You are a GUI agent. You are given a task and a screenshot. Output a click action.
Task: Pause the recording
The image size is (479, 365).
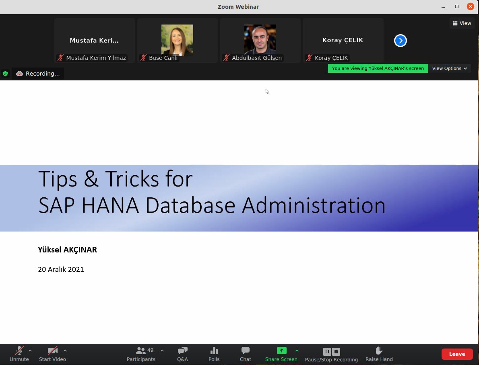[327, 352]
